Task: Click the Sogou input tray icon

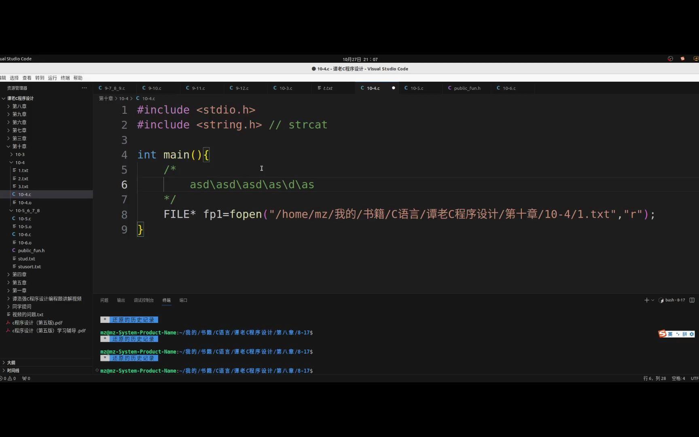Action: [683, 59]
